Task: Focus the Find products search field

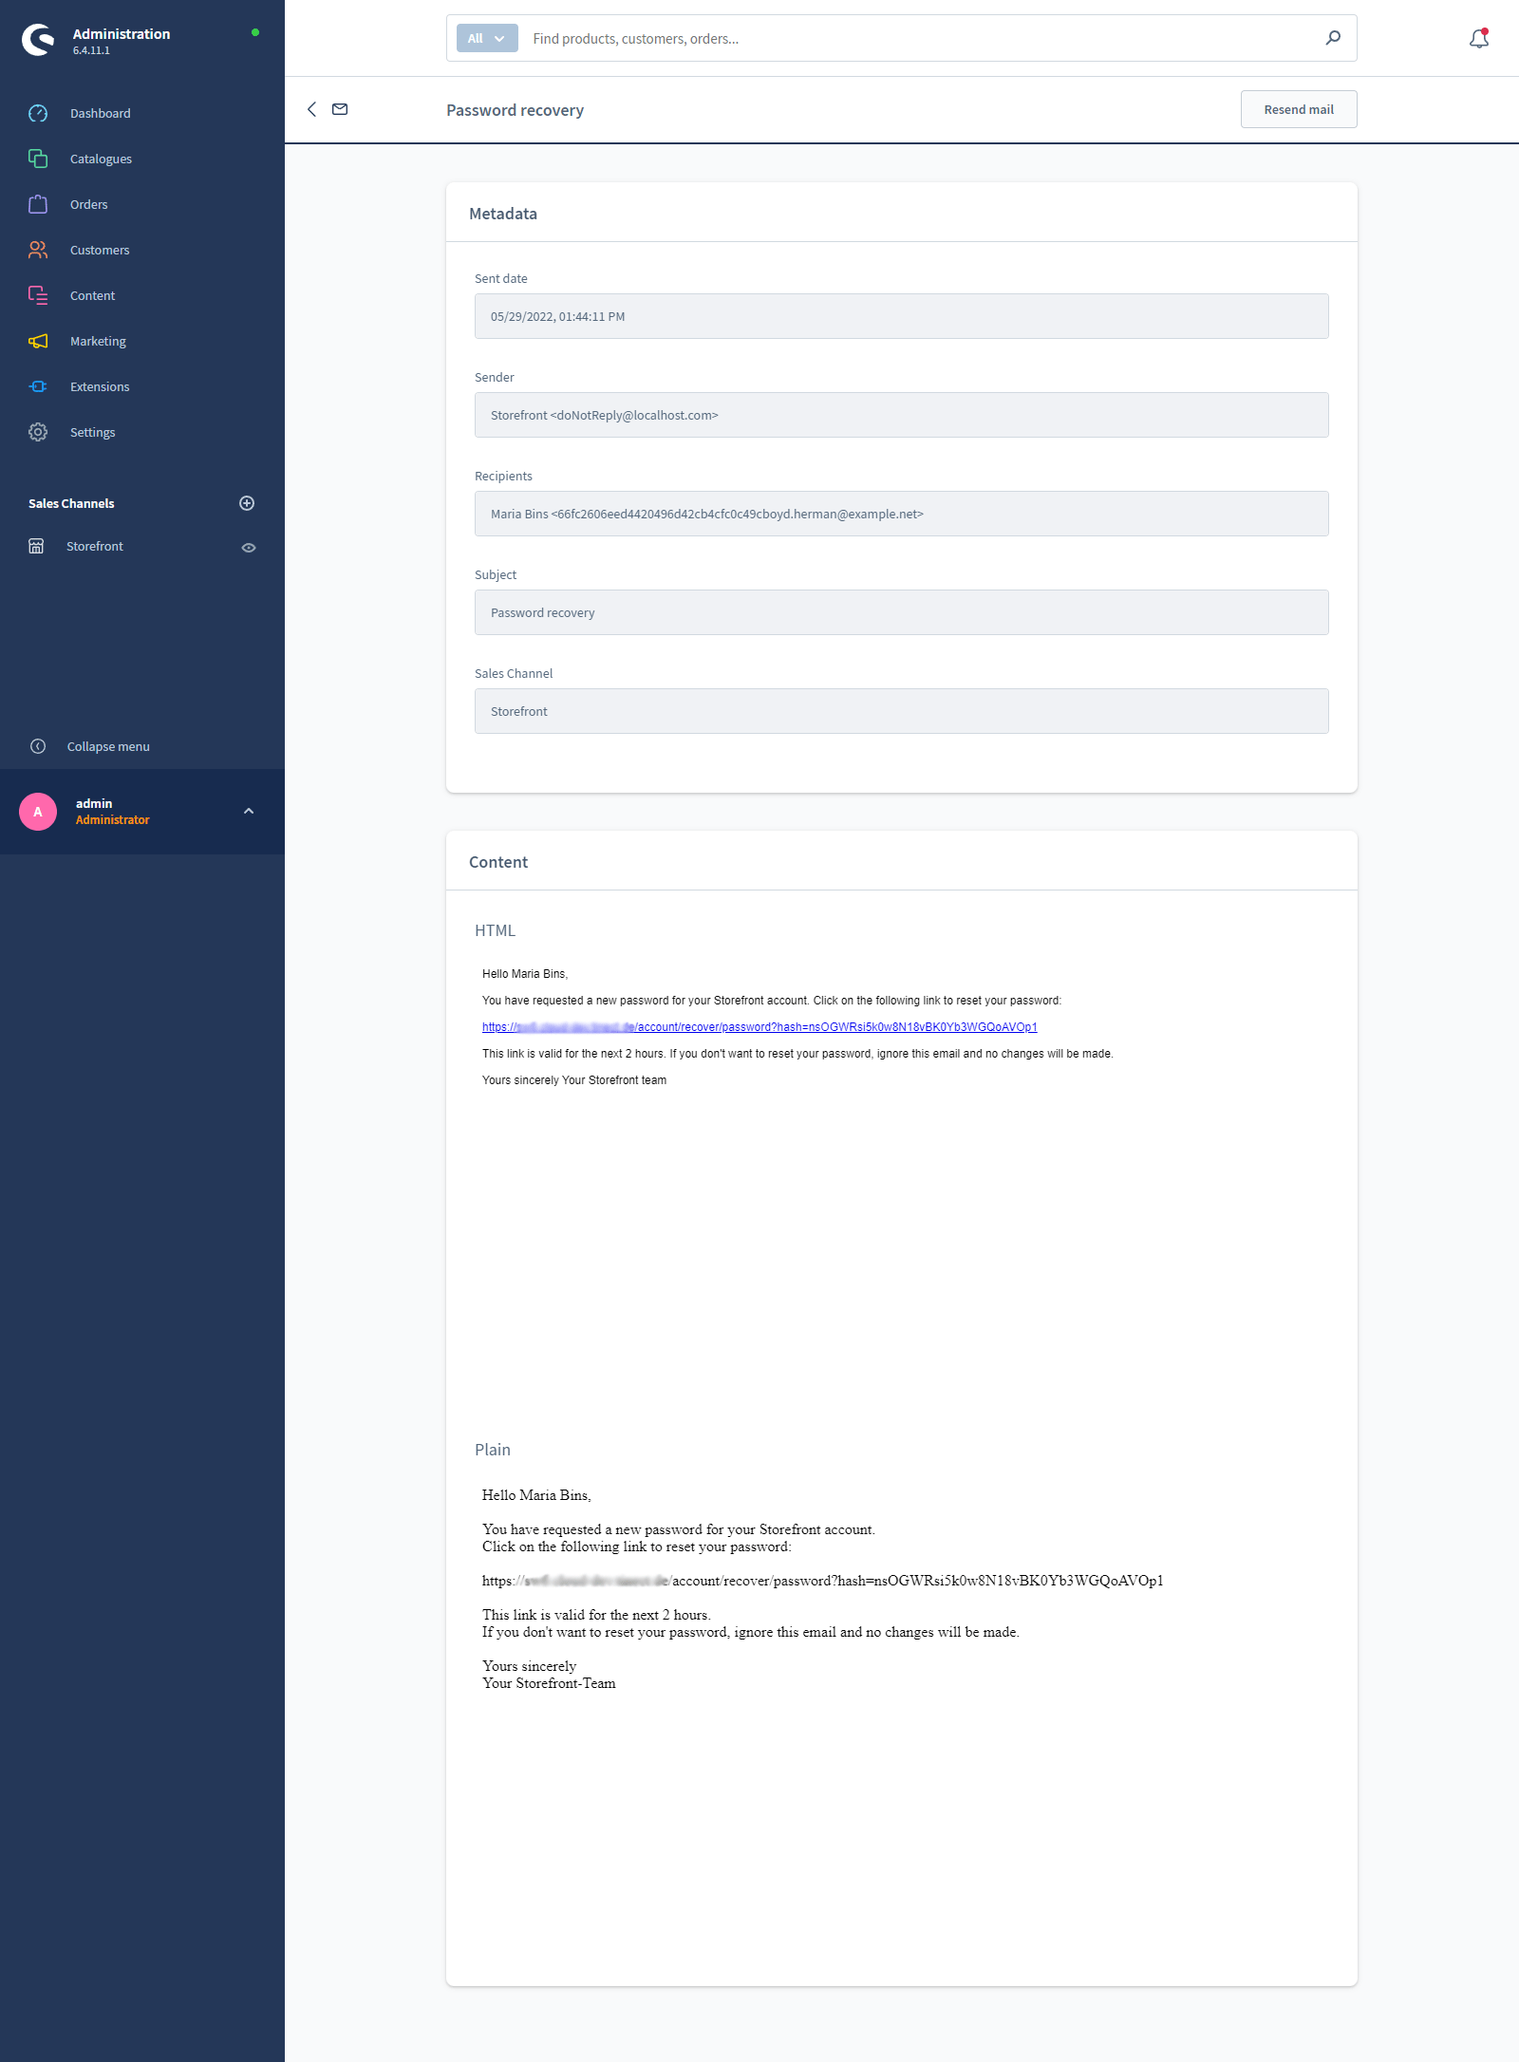Action: [x=921, y=38]
